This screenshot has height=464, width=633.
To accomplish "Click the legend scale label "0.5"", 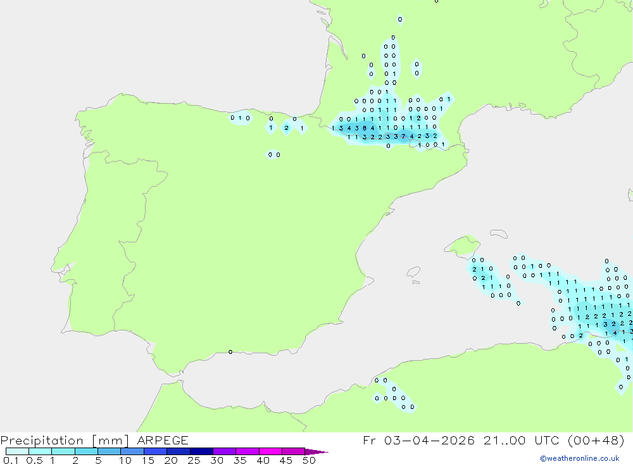I will (34, 460).
